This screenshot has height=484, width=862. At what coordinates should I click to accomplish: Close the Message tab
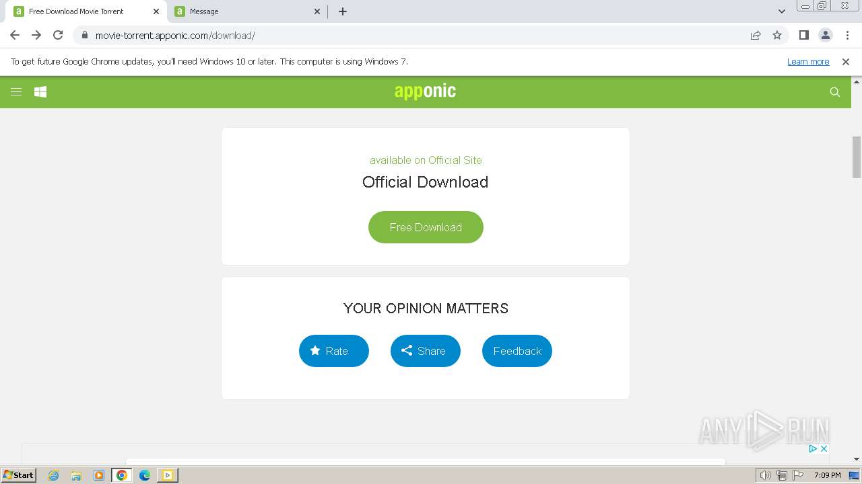(x=318, y=11)
